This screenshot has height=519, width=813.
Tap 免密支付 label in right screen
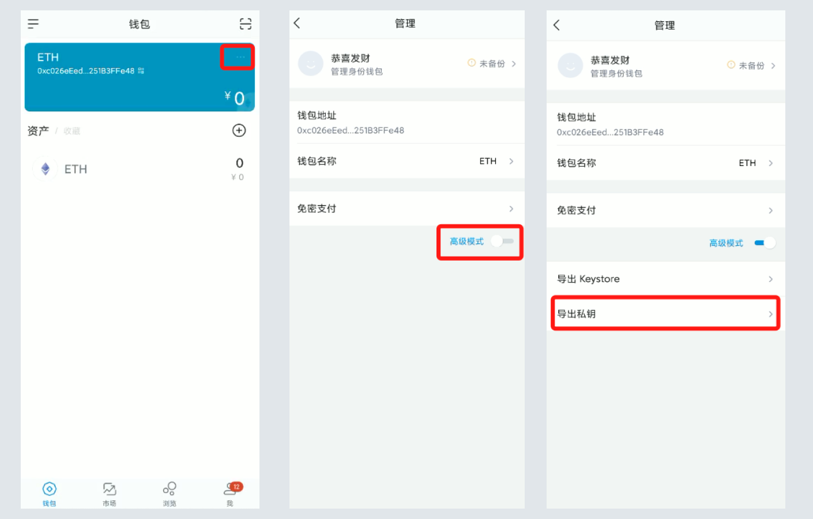576,210
